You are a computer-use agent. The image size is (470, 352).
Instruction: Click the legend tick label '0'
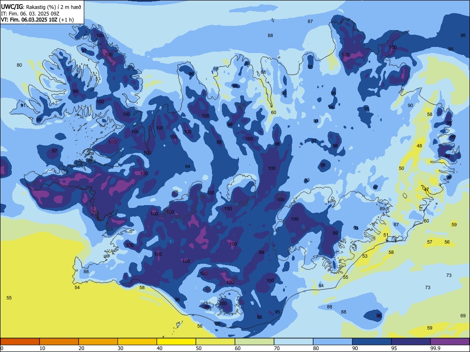(x=2, y=348)
